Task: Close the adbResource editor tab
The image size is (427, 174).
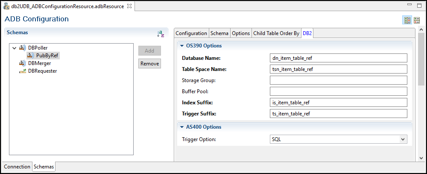Action: 130,6
